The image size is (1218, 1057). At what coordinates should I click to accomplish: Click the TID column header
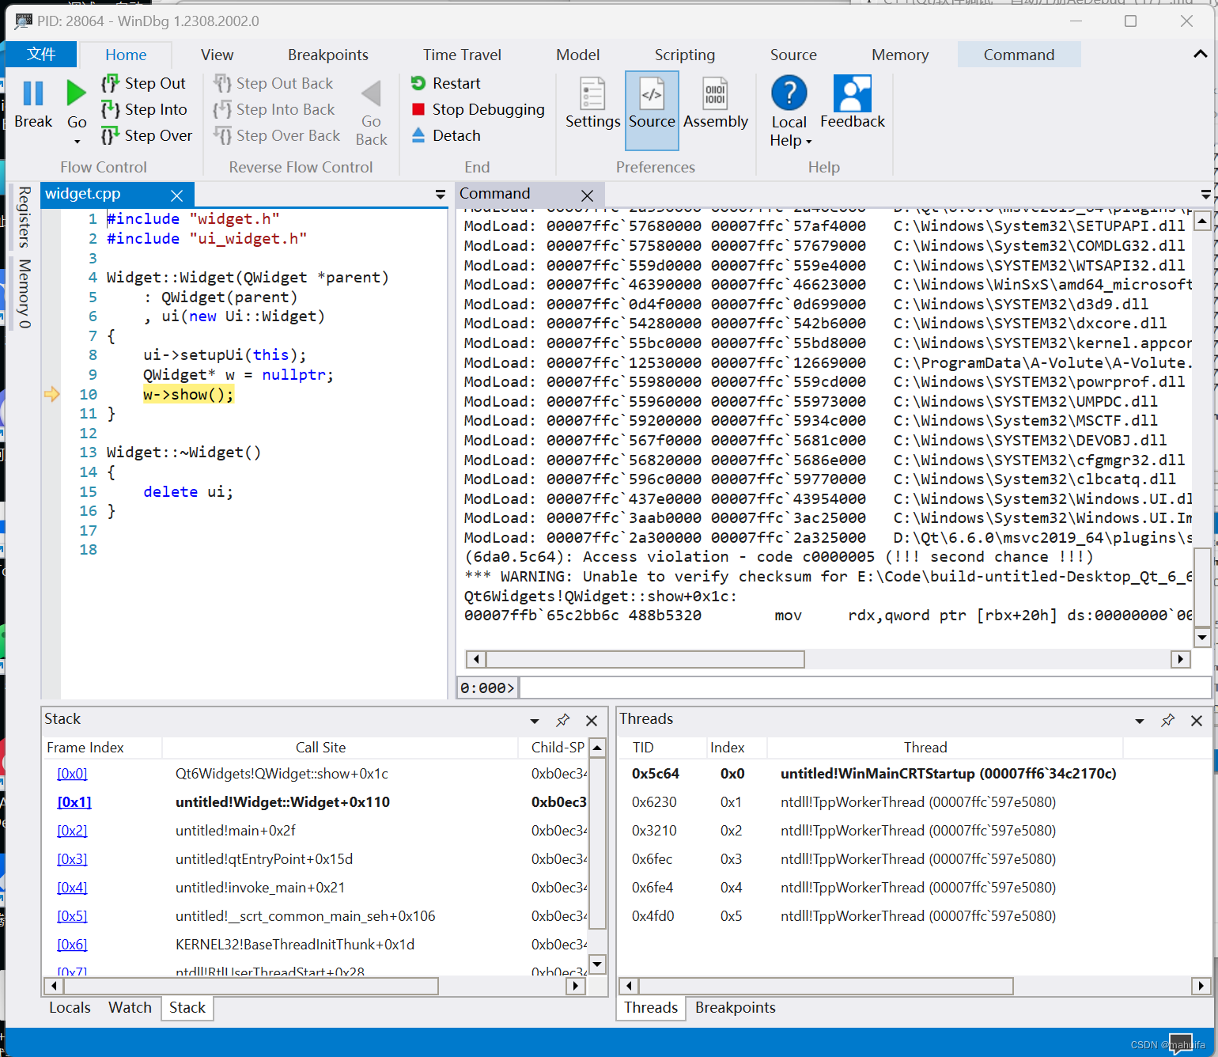pos(643,748)
